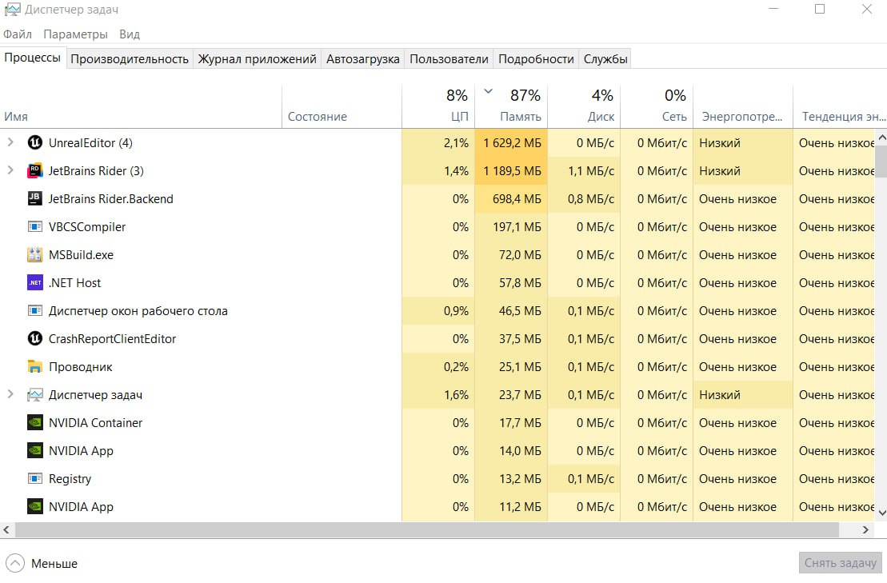The image size is (887, 583).
Task: Select the NVIDIA Container icon
Action: (x=35, y=423)
